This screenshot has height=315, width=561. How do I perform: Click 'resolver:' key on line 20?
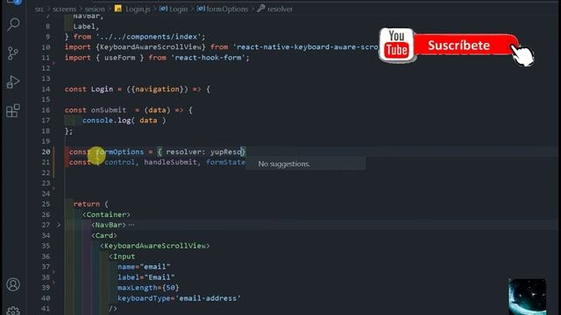point(186,151)
